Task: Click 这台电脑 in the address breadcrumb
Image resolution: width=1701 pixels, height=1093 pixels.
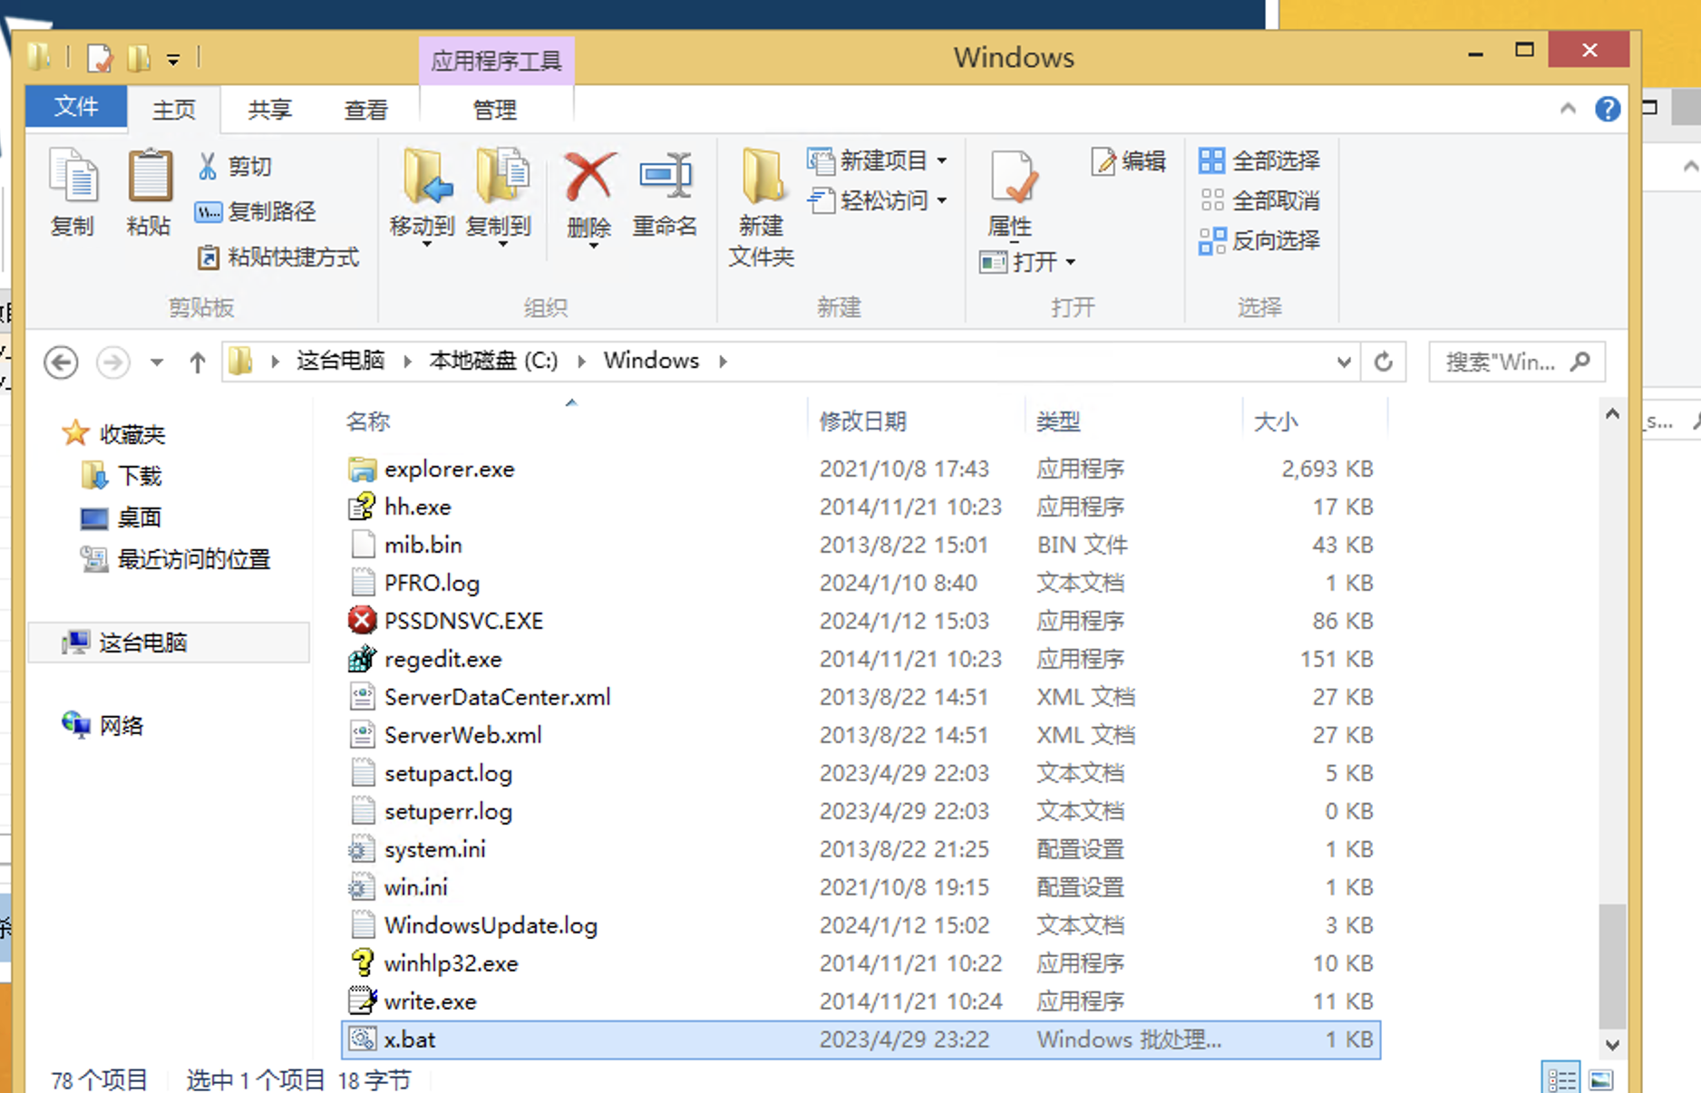Action: [x=341, y=361]
